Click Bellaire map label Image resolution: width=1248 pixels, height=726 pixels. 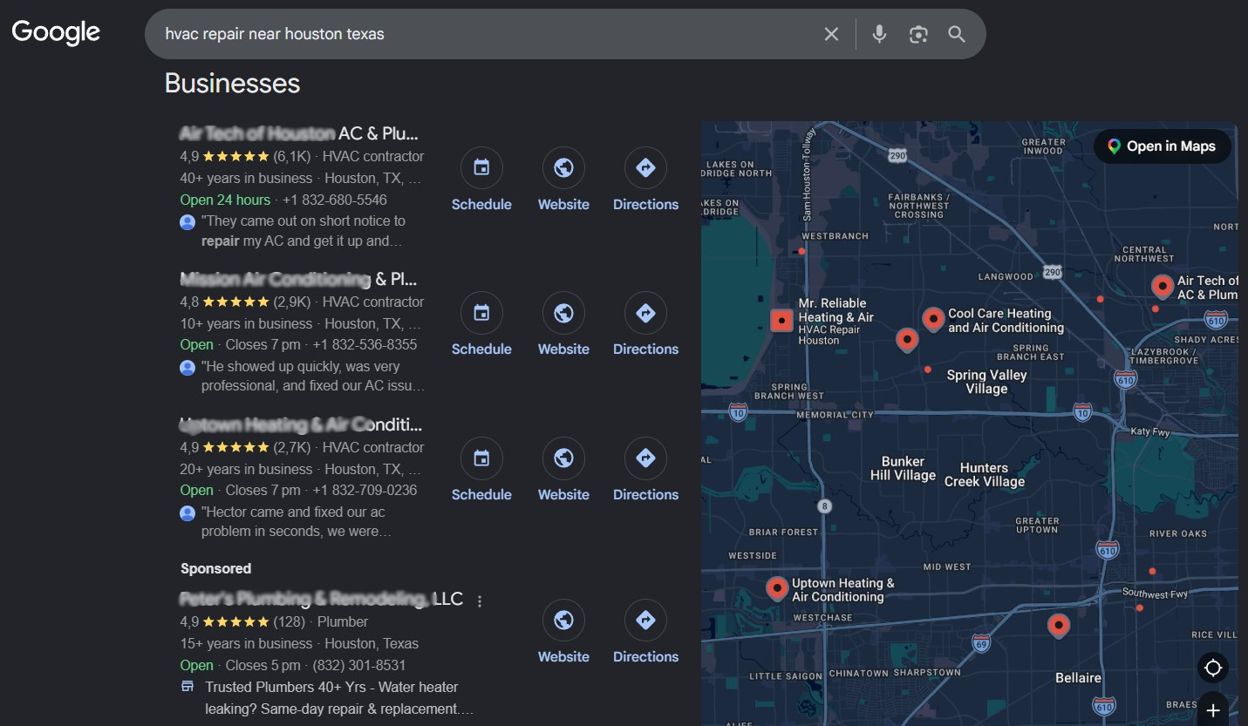[1078, 677]
